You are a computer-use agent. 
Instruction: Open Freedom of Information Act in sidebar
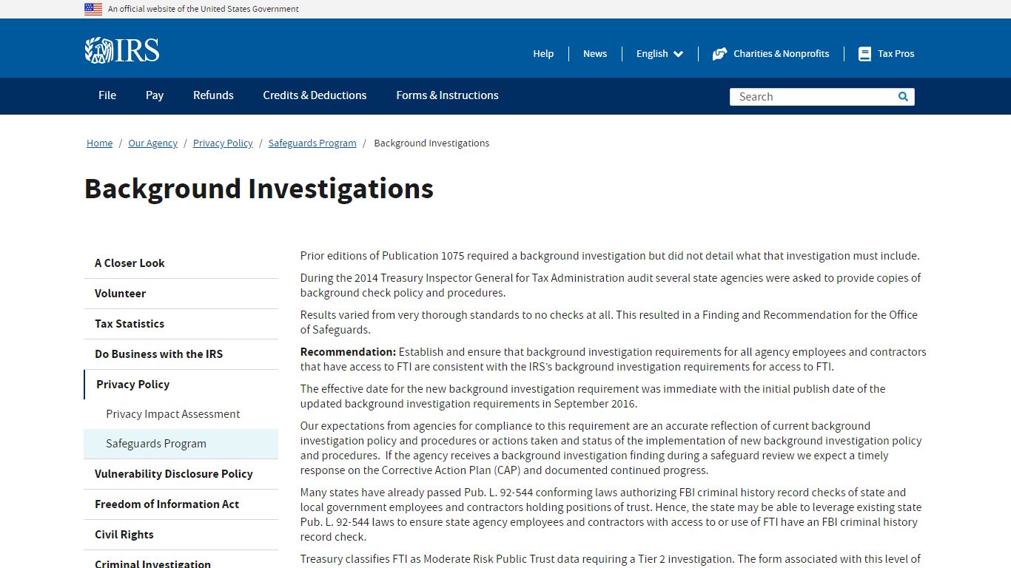181,504
